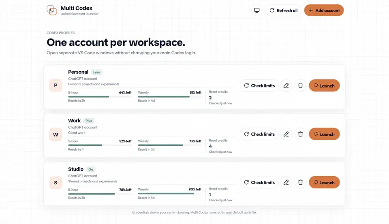Select the S avatar of the Studio profile

click(56, 183)
